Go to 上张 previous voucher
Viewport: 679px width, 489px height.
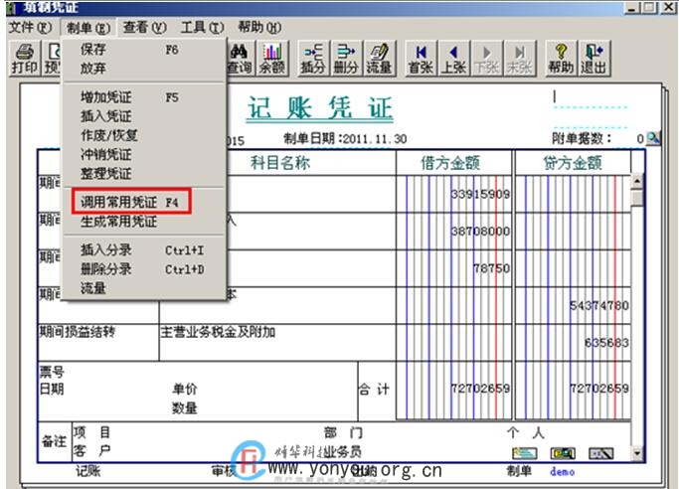click(453, 59)
